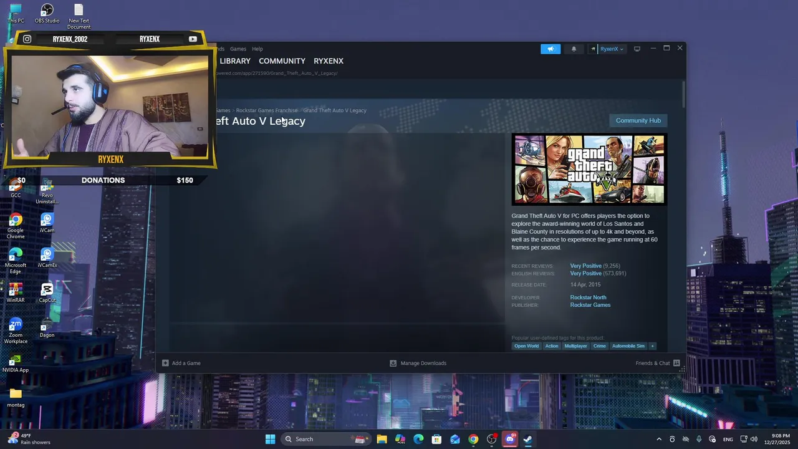Screen dimensions: 798x449
Task: Switch to OBS Studio taskbar icon
Action: point(492,439)
